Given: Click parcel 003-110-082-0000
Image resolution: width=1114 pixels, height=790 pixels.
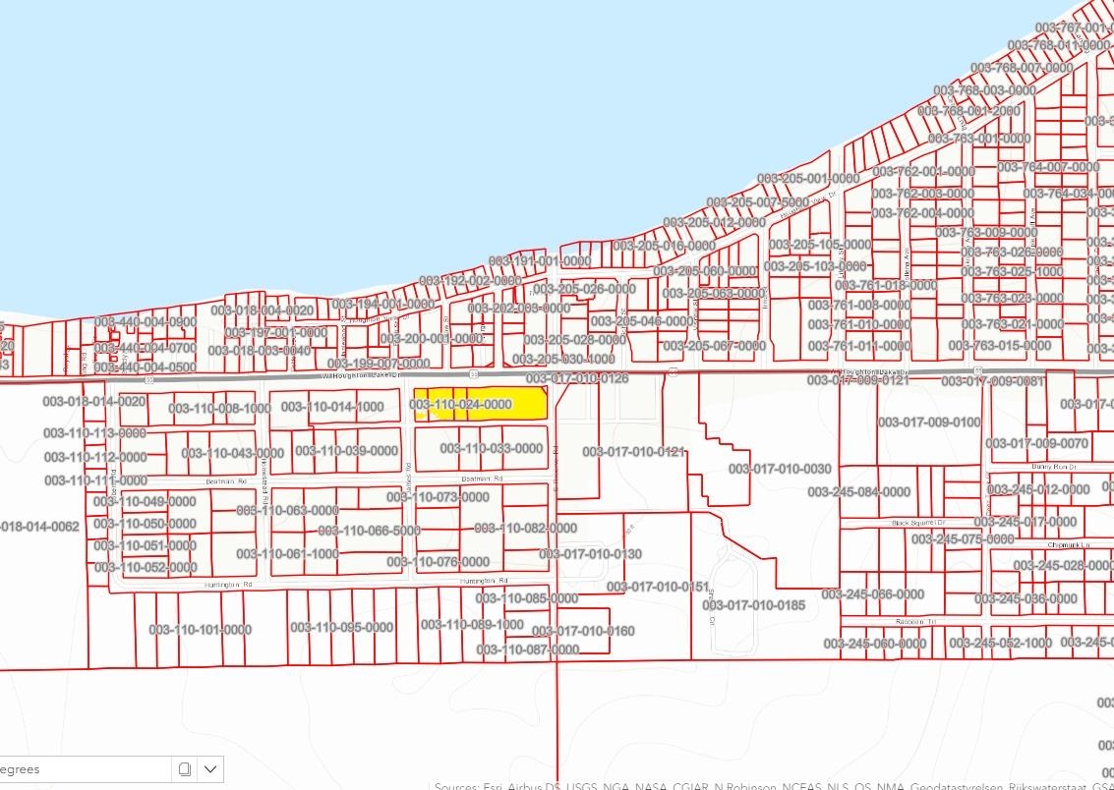Looking at the screenshot, I should tap(525, 529).
